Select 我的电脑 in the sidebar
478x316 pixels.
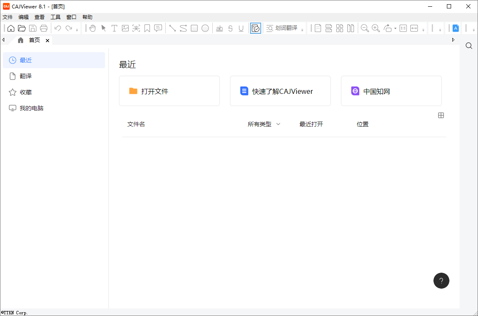(x=54, y=108)
